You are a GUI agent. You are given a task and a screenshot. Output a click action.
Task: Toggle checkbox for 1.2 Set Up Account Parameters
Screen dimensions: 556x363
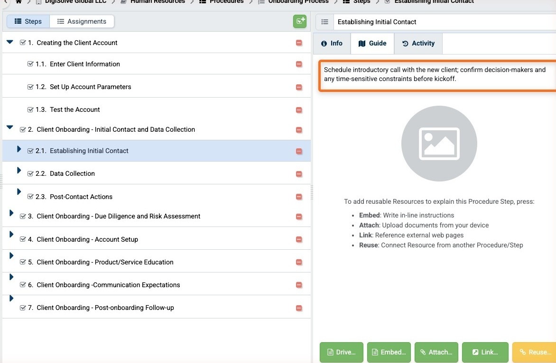tap(30, 87)
